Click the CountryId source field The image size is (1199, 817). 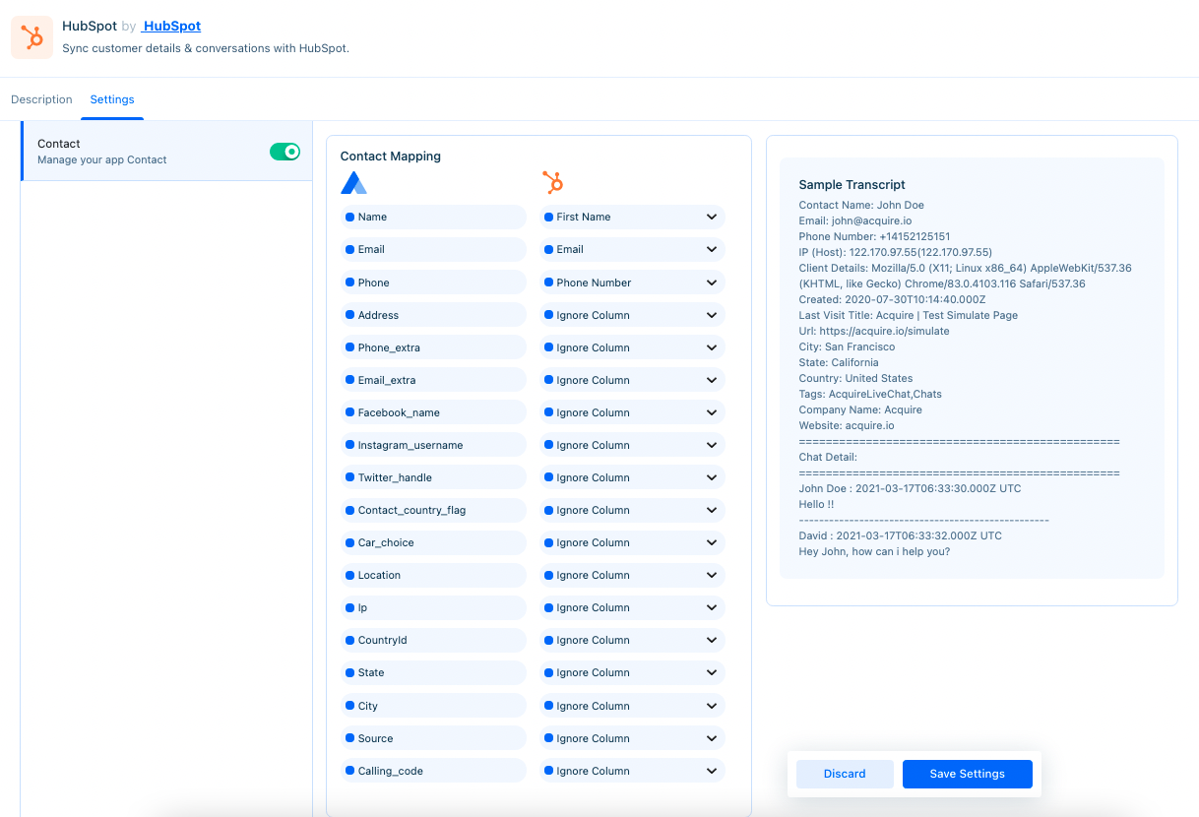click(x=433, y=640)
